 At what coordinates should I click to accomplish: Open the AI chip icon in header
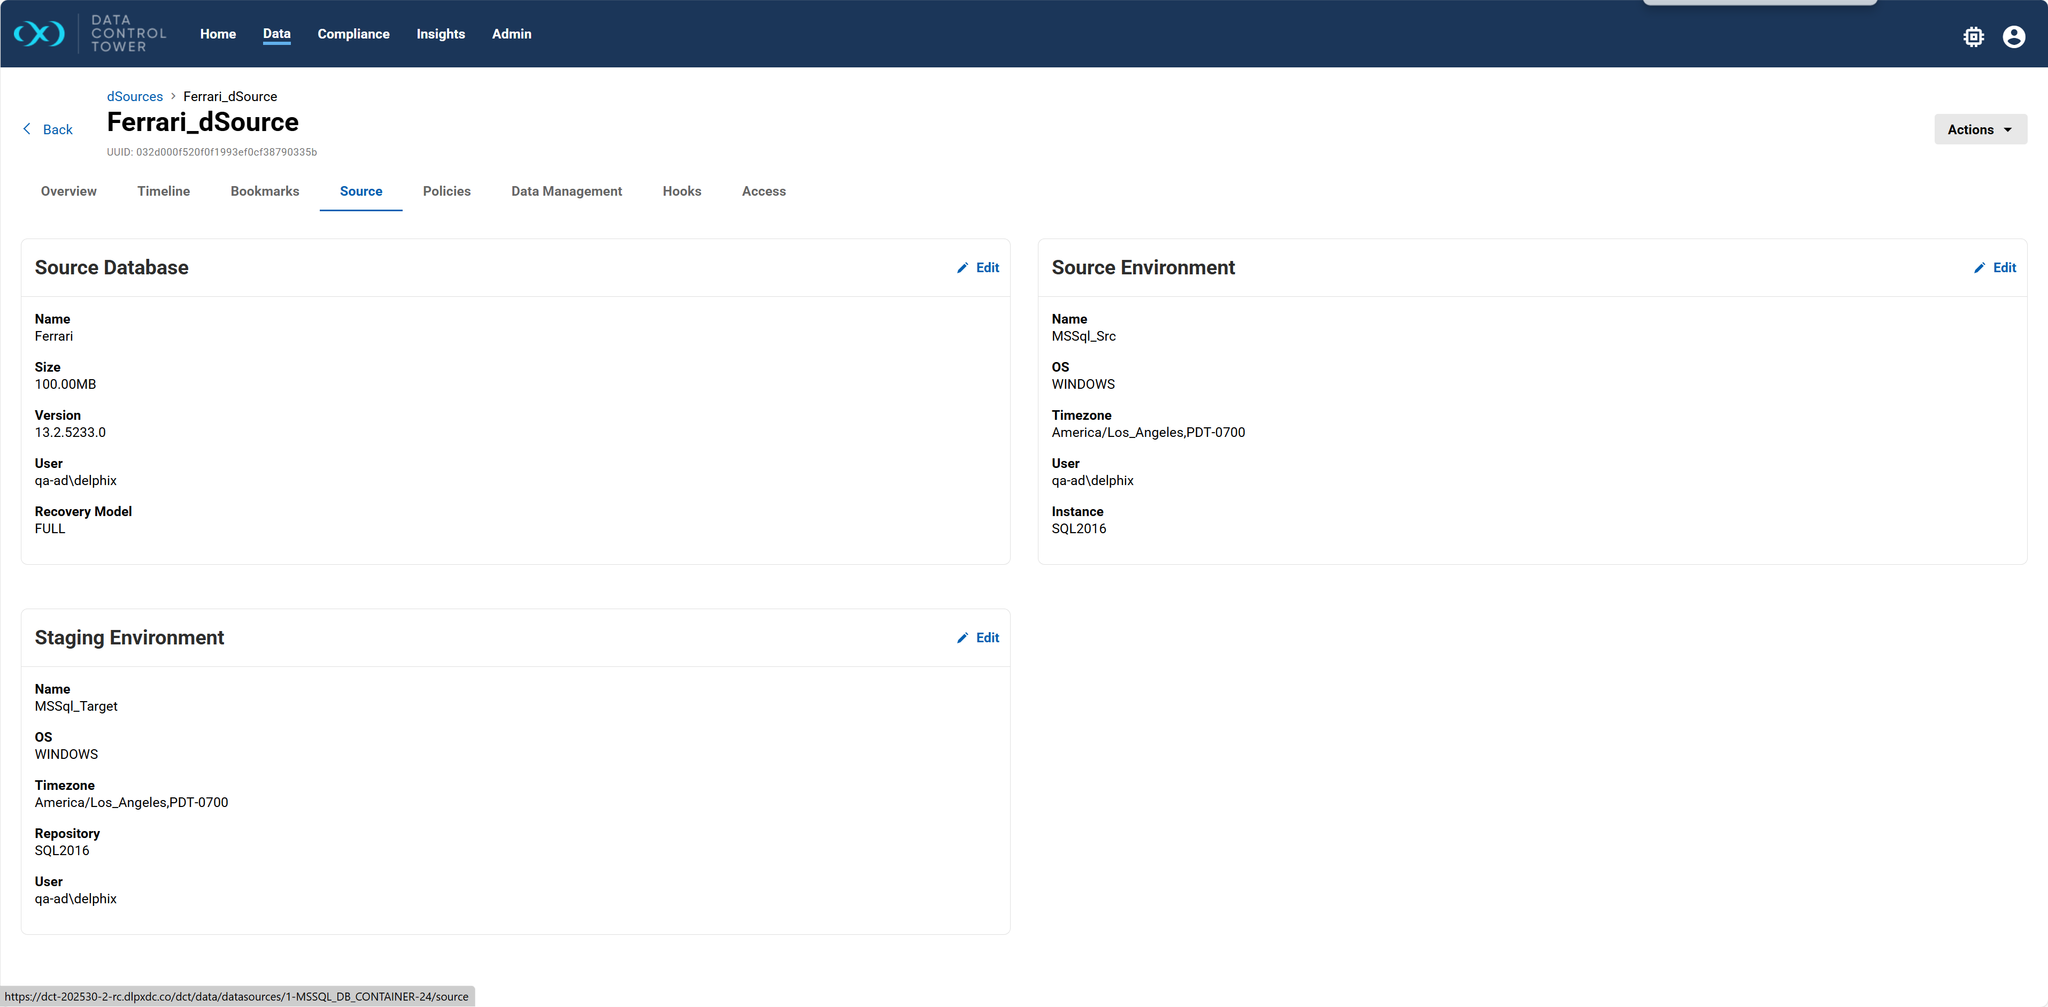click(x=1973, y=36)
